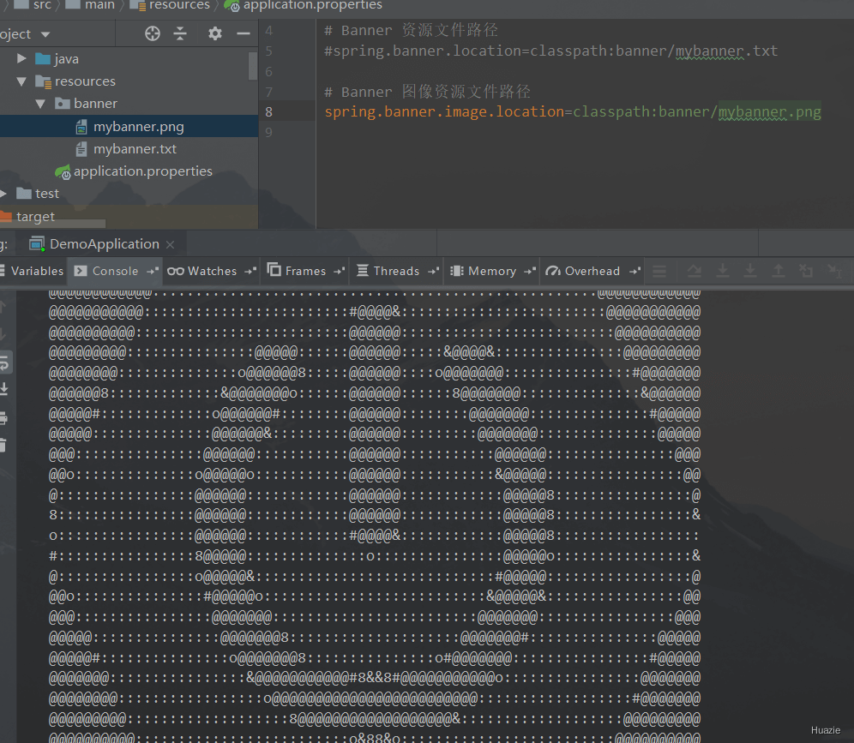Image resolution: width=854 pixels, height=743 pixels.
Task: Click the pin arrow beside Frames tab
Action: 339,271
